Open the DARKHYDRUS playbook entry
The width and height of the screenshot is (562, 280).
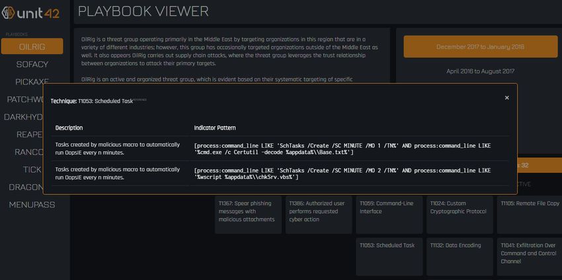pyautogui.click(x=23, y=117)
